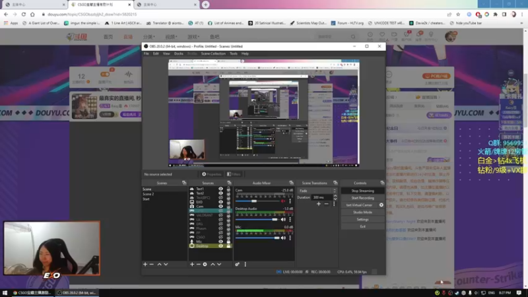Screen dimensions: 528x297
Task: Click the Chrome home icon
Action: tap(32, 15)
